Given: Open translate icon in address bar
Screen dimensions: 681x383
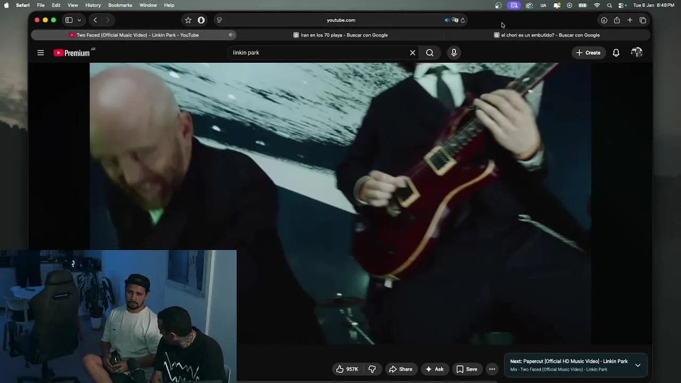Looking at the screenshot, I should tap(455, 20).
